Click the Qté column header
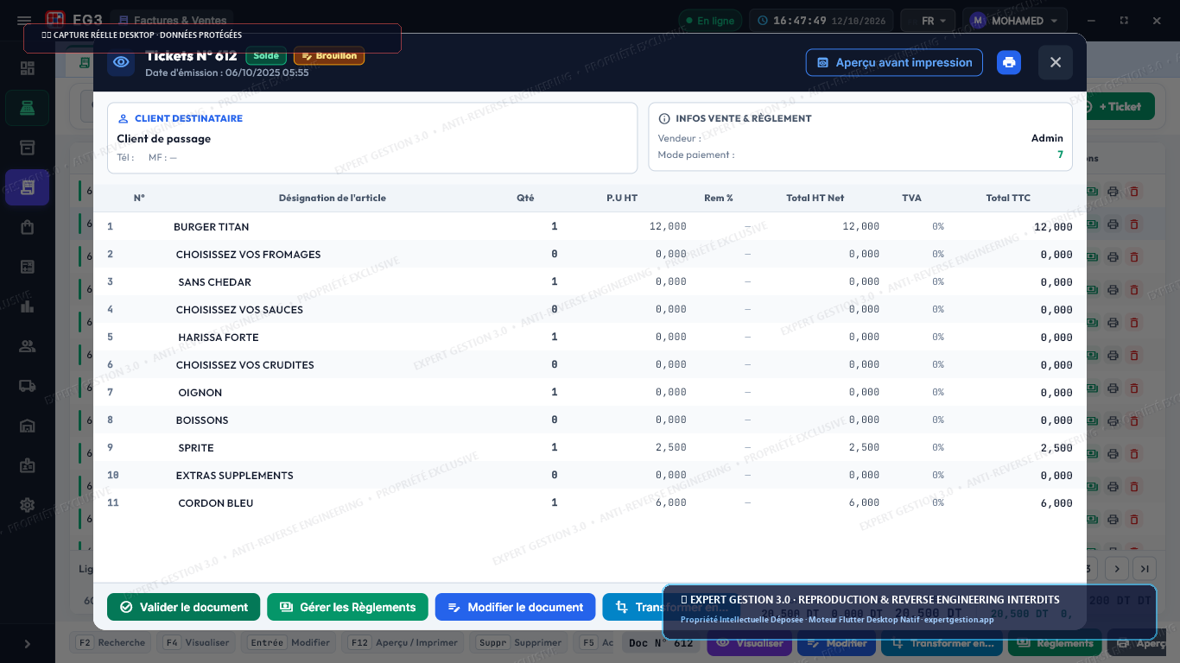This screenshot has height=663, width=1180. coord(525,198)
